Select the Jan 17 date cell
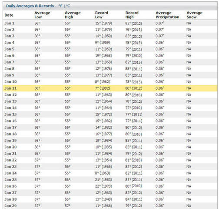 click(10, 128)
